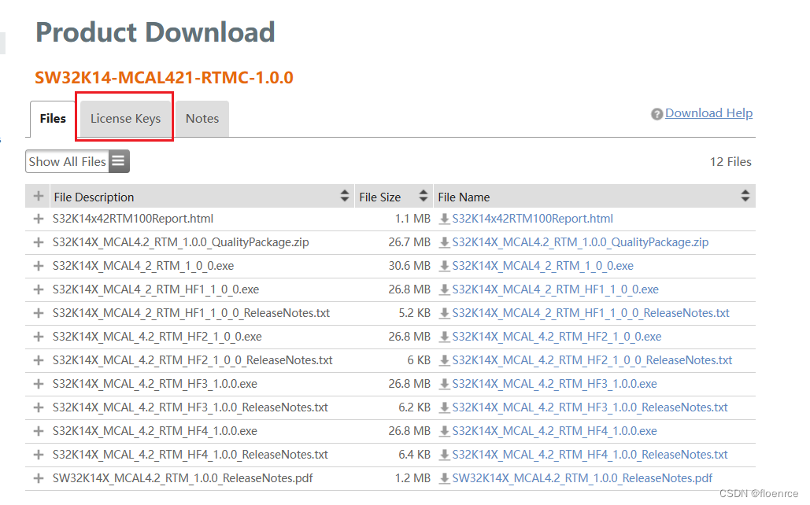This screenshot has height=505, width=810.
Task: Select the 5.2 KB file size cell
Action: click(x=414, y=313)
